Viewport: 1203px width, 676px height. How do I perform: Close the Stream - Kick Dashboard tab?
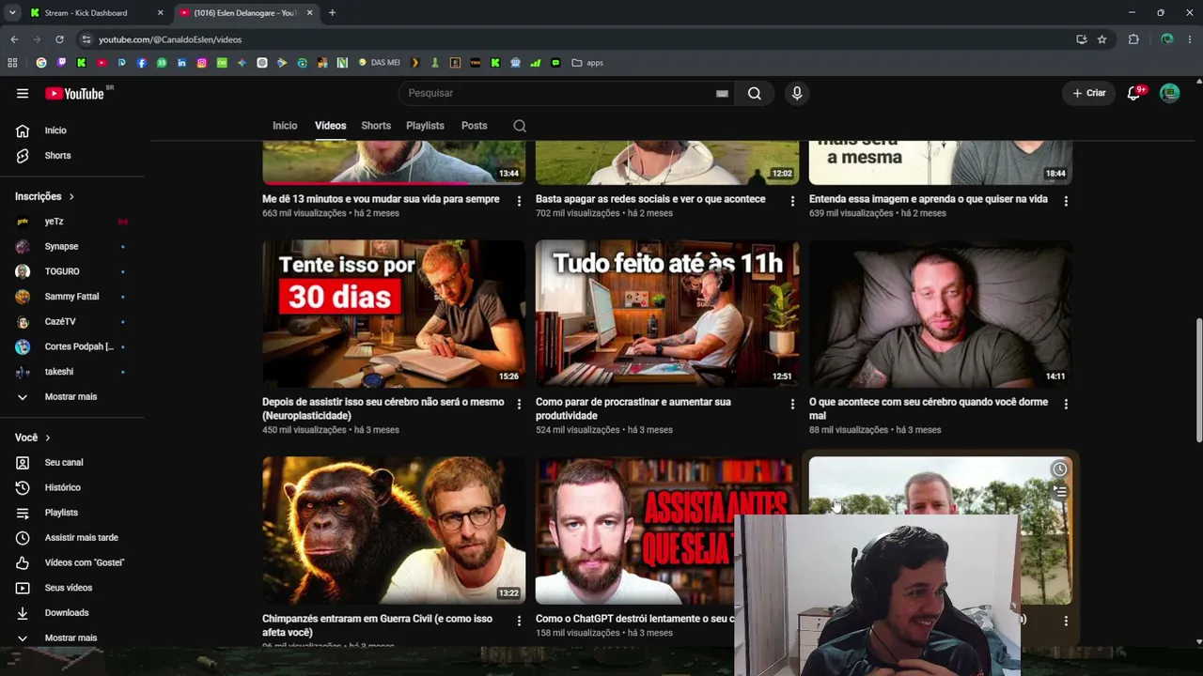click(160, 13)
